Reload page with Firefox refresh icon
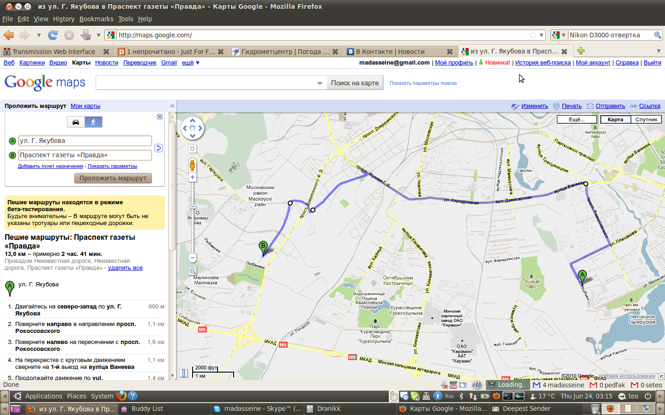This screenshot has height=415, width=665. pos(53,35)
